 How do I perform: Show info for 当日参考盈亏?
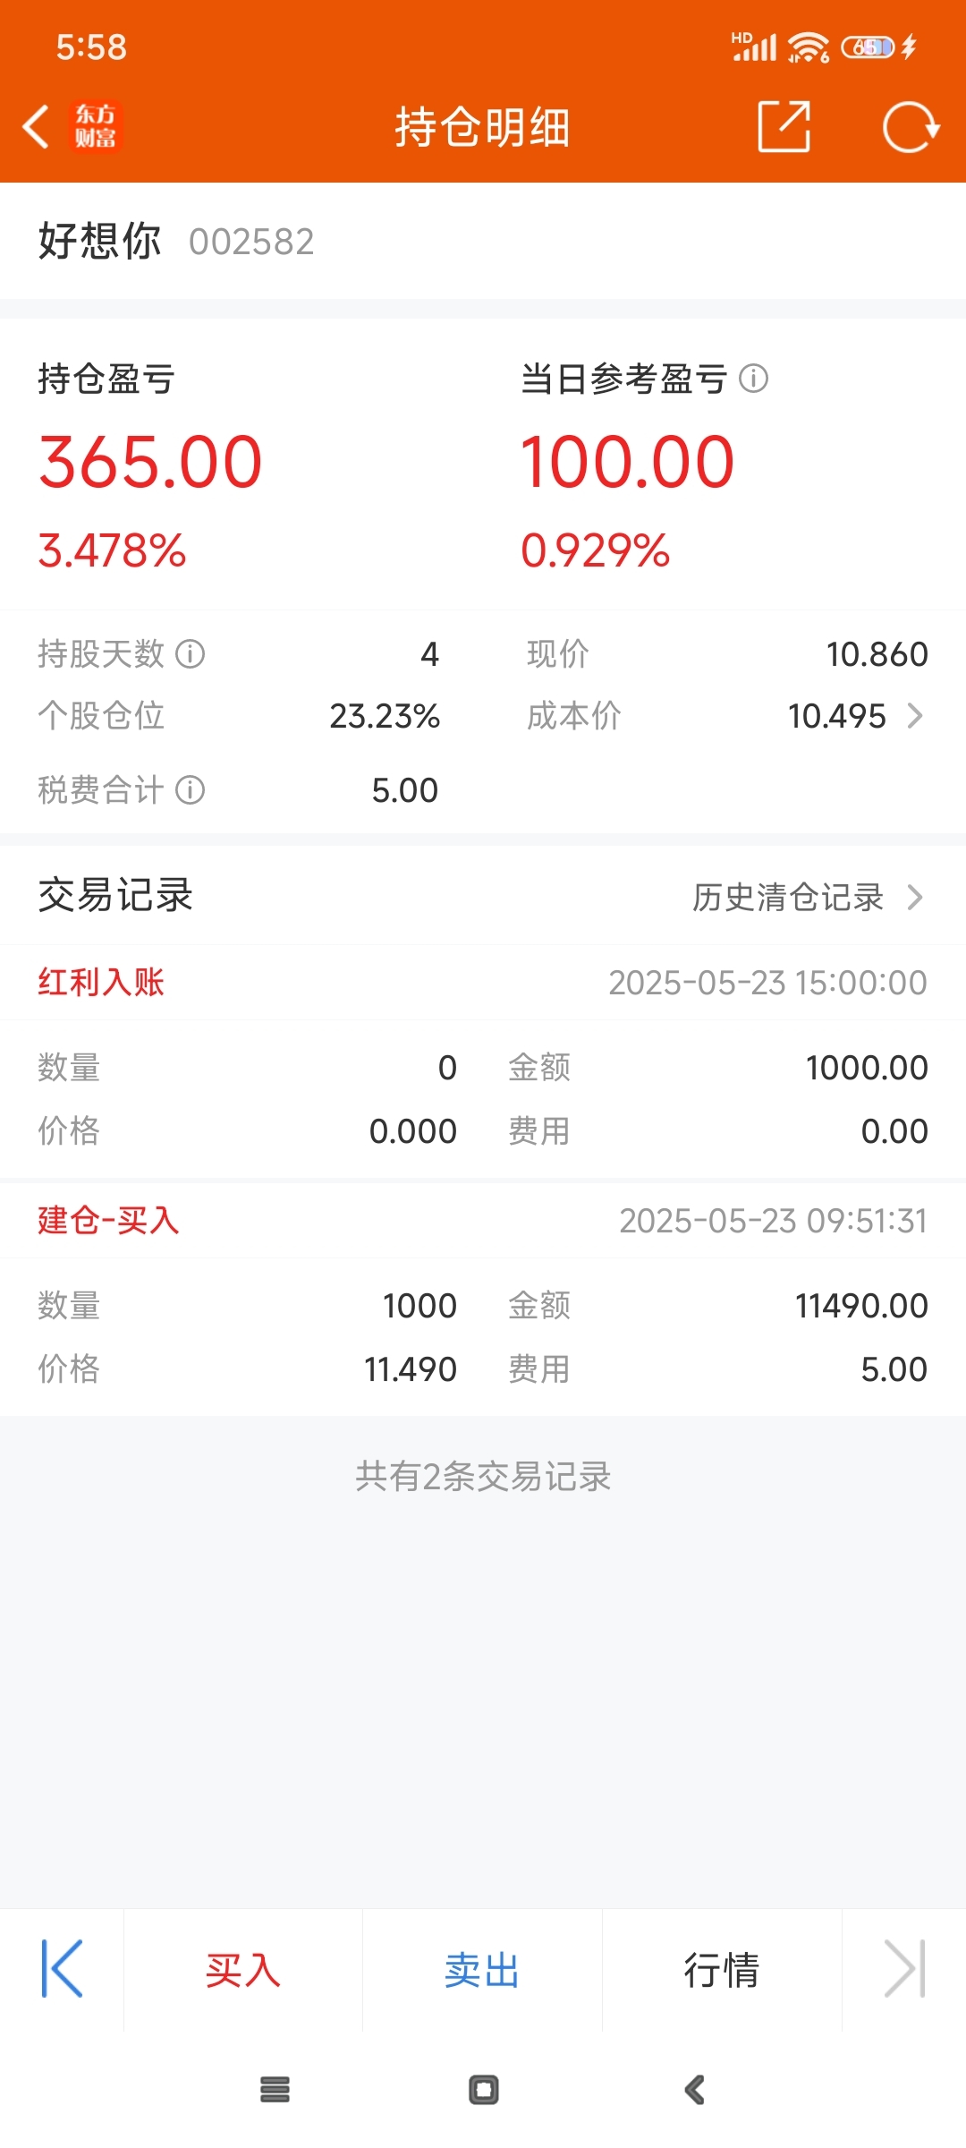click(754, 379)
